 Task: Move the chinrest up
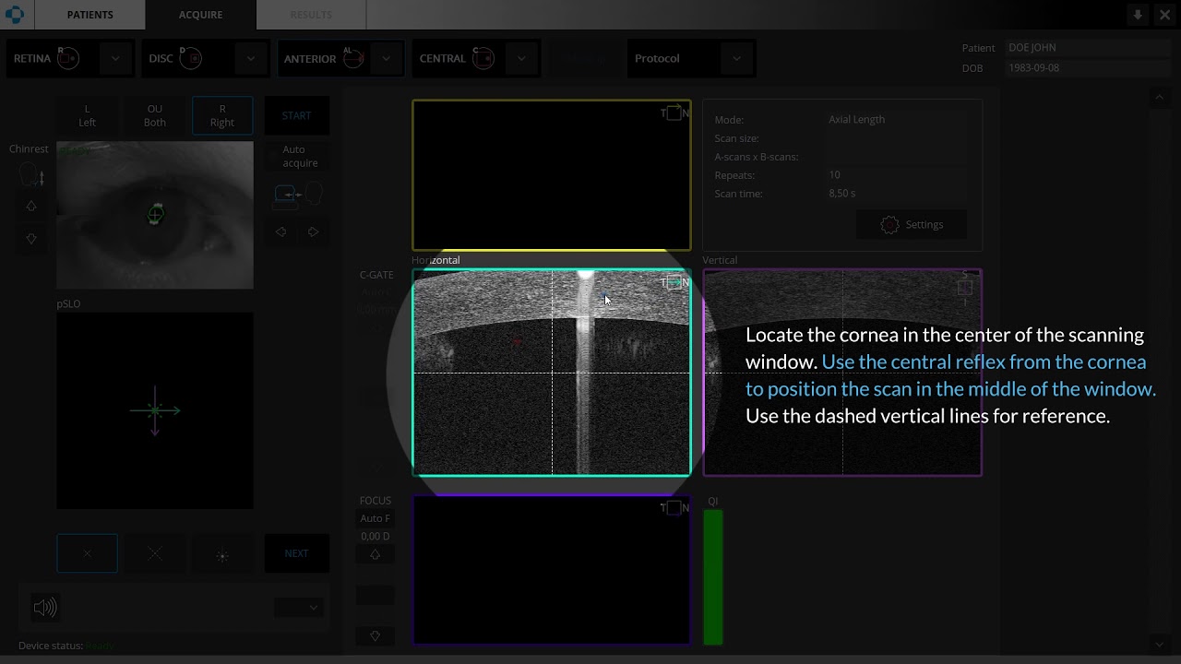click(x=31, y=207)
